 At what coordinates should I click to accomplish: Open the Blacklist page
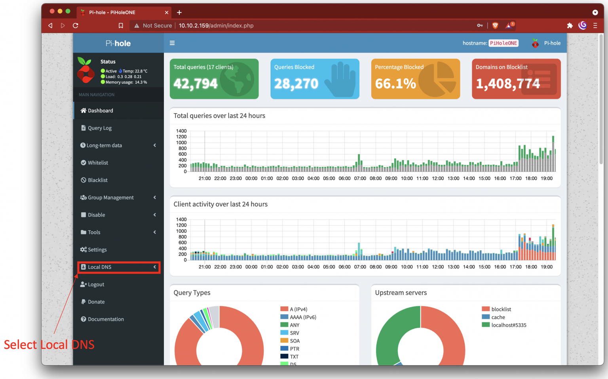tap(97, 180)
